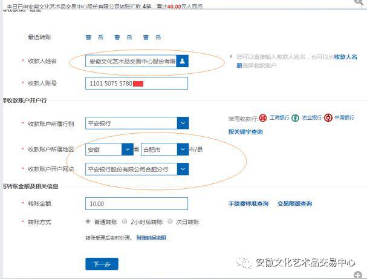Choose 次日转账 transfer mode
Screen dimensions: 367x279
[x=170, y=222]
